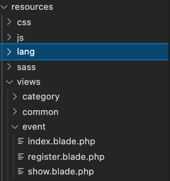Open show.blade.php file
170x181 pixels.
61,172
